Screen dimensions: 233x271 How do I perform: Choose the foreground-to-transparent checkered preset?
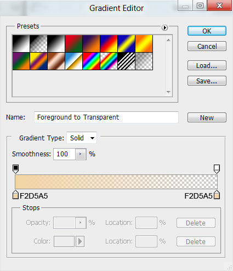coord(38,44)
